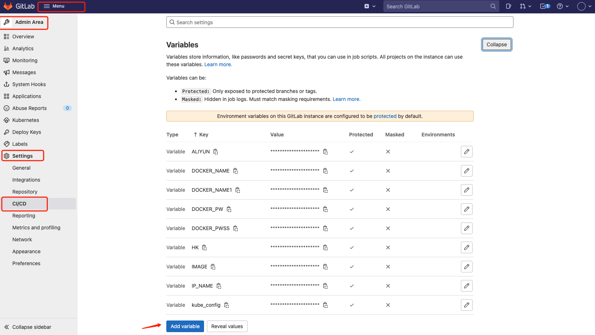Open Network settings sub-item

click(22, 239)
